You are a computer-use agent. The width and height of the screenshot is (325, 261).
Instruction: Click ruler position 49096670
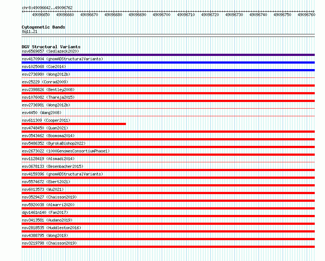tap(89, 15)
